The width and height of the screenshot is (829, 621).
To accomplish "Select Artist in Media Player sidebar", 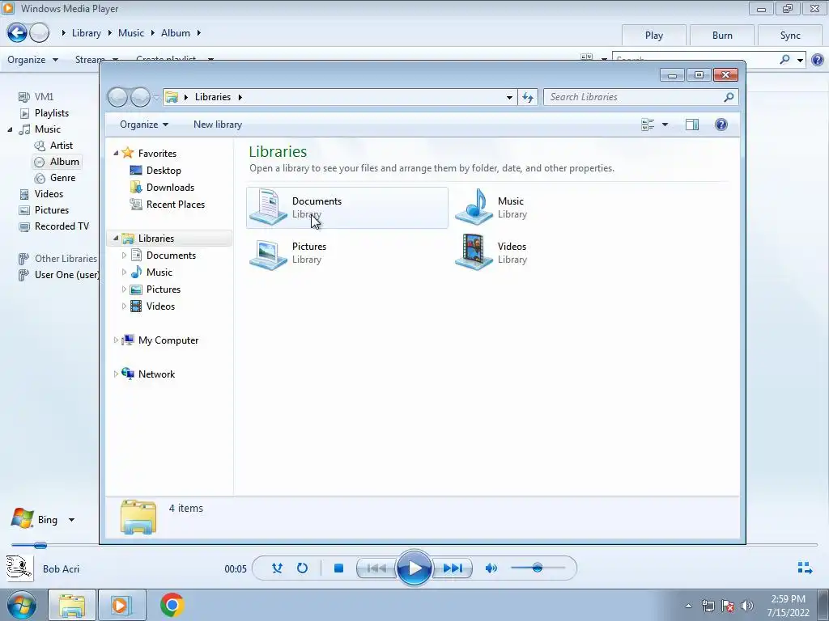I will [x=61, y=146].
